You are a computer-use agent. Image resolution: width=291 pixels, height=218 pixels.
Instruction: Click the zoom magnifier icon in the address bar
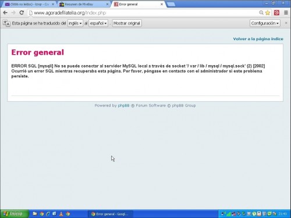(261, 13)
